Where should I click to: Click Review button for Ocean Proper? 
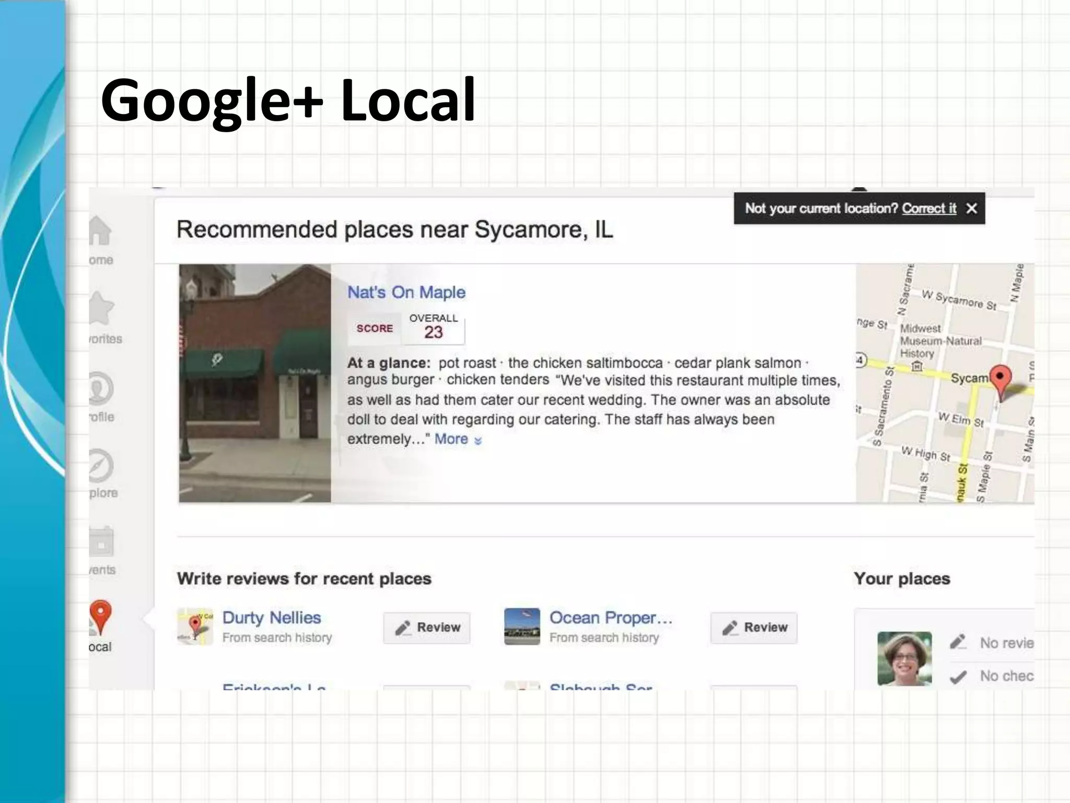click(754, 628)
